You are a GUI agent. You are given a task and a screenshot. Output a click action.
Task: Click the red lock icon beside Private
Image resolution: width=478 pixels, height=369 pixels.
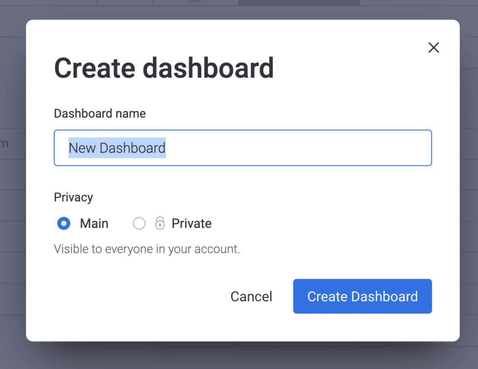click(160, 223)
